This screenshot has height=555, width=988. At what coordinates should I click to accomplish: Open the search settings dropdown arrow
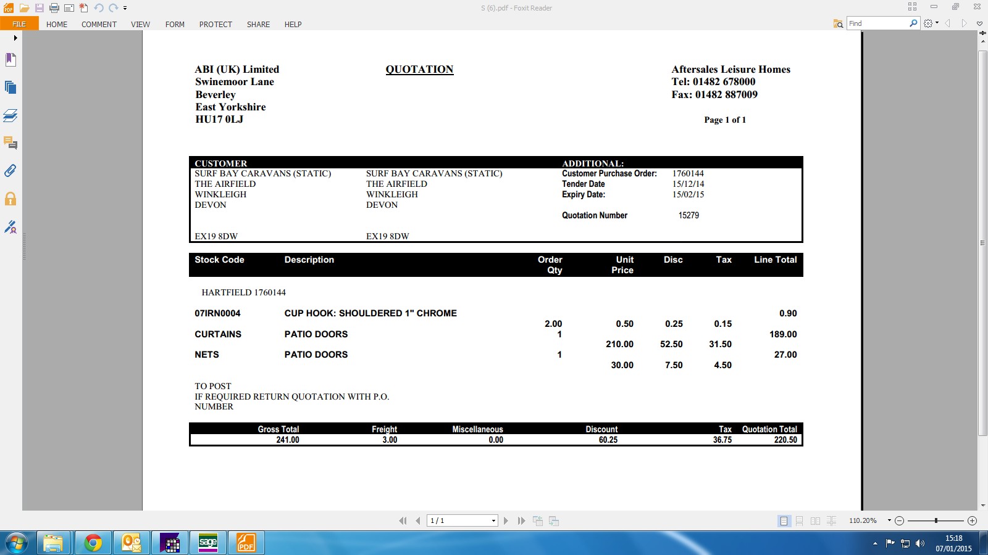tap(937, 23)
